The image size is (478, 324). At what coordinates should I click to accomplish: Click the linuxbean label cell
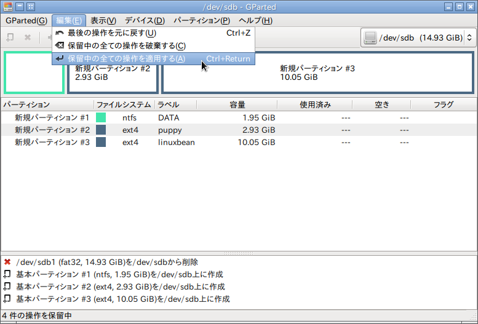pos(176,142)
